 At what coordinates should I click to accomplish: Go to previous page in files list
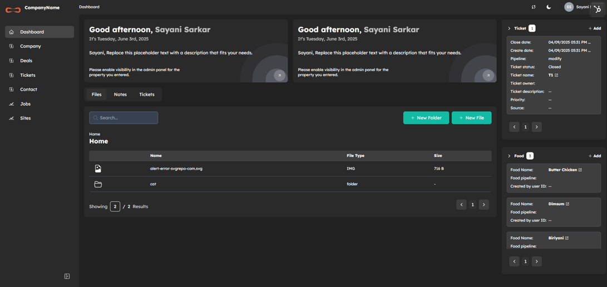[x=461, y=205]
